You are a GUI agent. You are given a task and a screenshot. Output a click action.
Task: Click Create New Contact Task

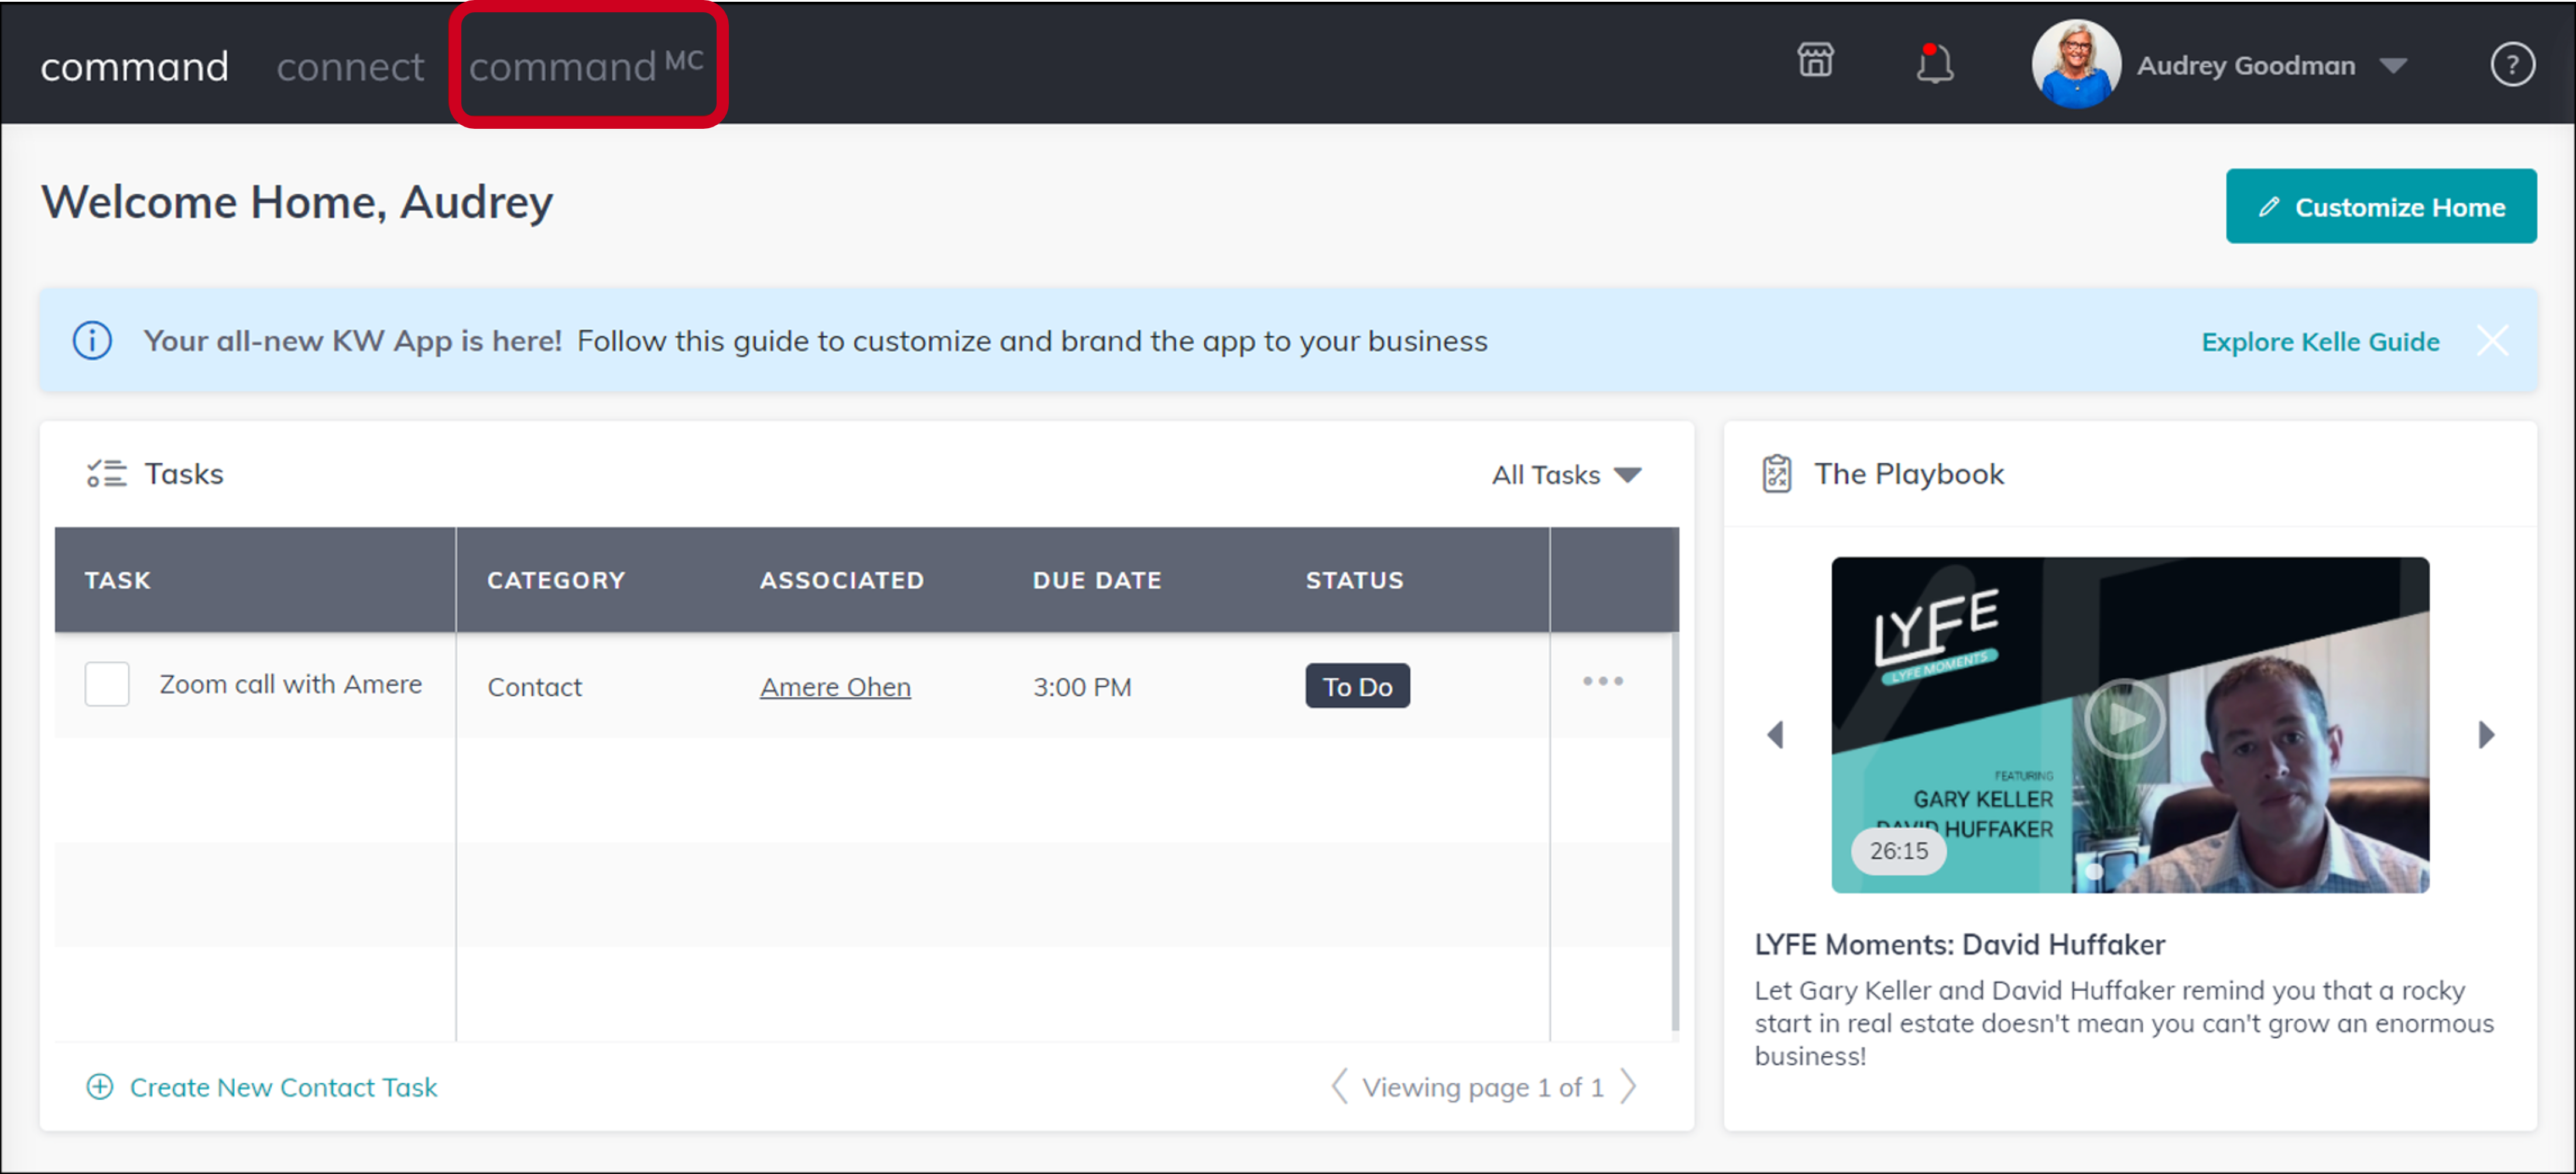(283, 1087)
